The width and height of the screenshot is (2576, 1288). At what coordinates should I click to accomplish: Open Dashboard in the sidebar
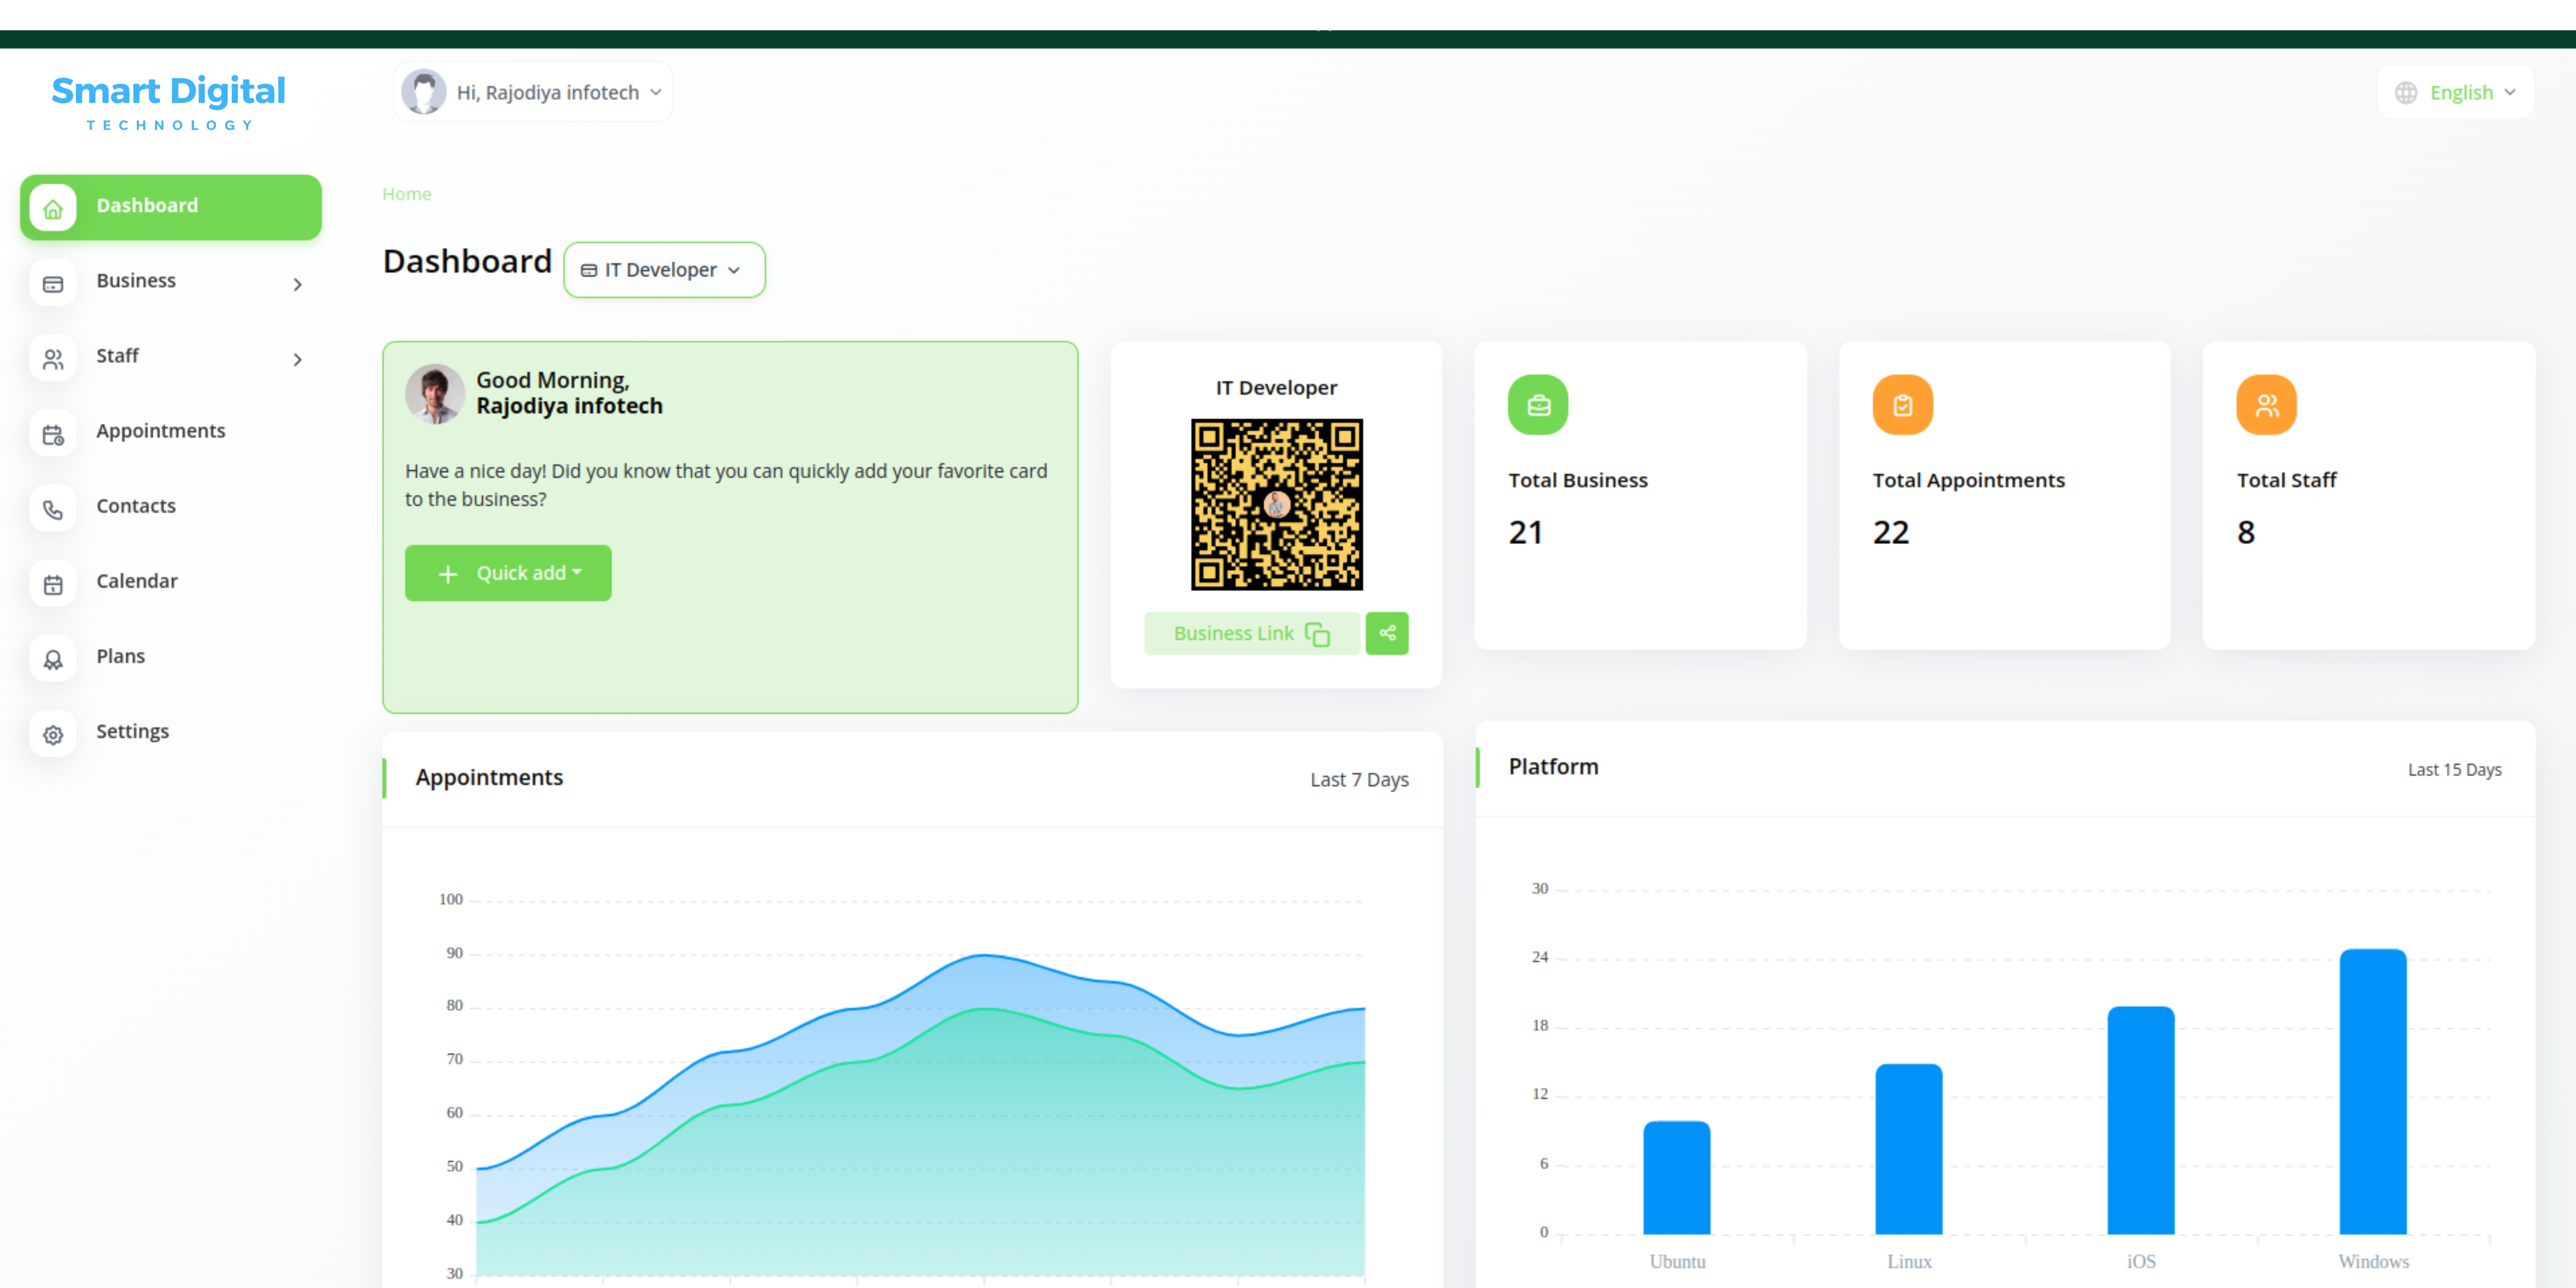(x=171, y=207)
